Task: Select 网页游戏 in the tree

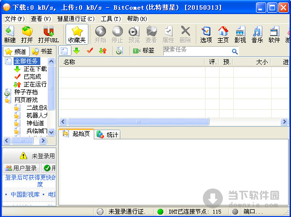Action: click(x=26, y=100)
